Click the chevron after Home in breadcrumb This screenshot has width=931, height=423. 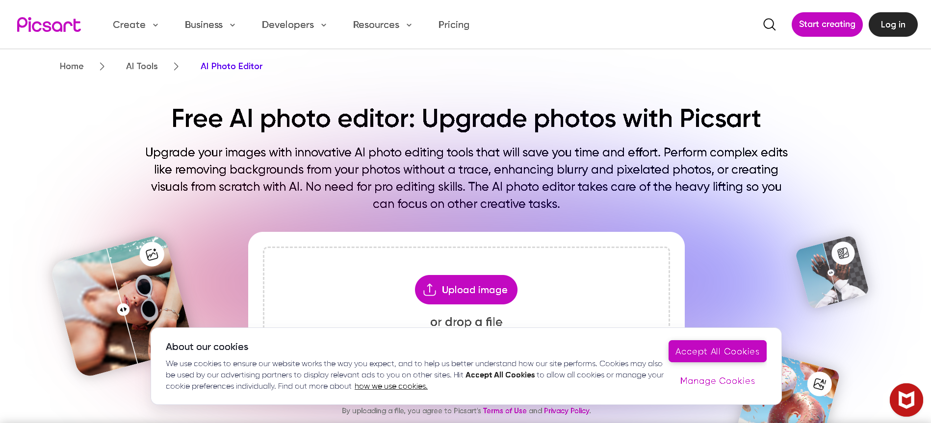pyautogui.click(x=102, y=66)
